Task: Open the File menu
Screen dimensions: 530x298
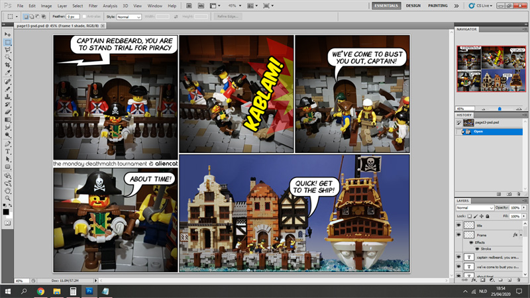Action: (21, 6)
